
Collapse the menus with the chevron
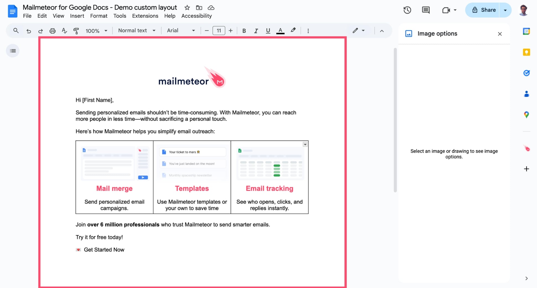click(x=382, y=31)
